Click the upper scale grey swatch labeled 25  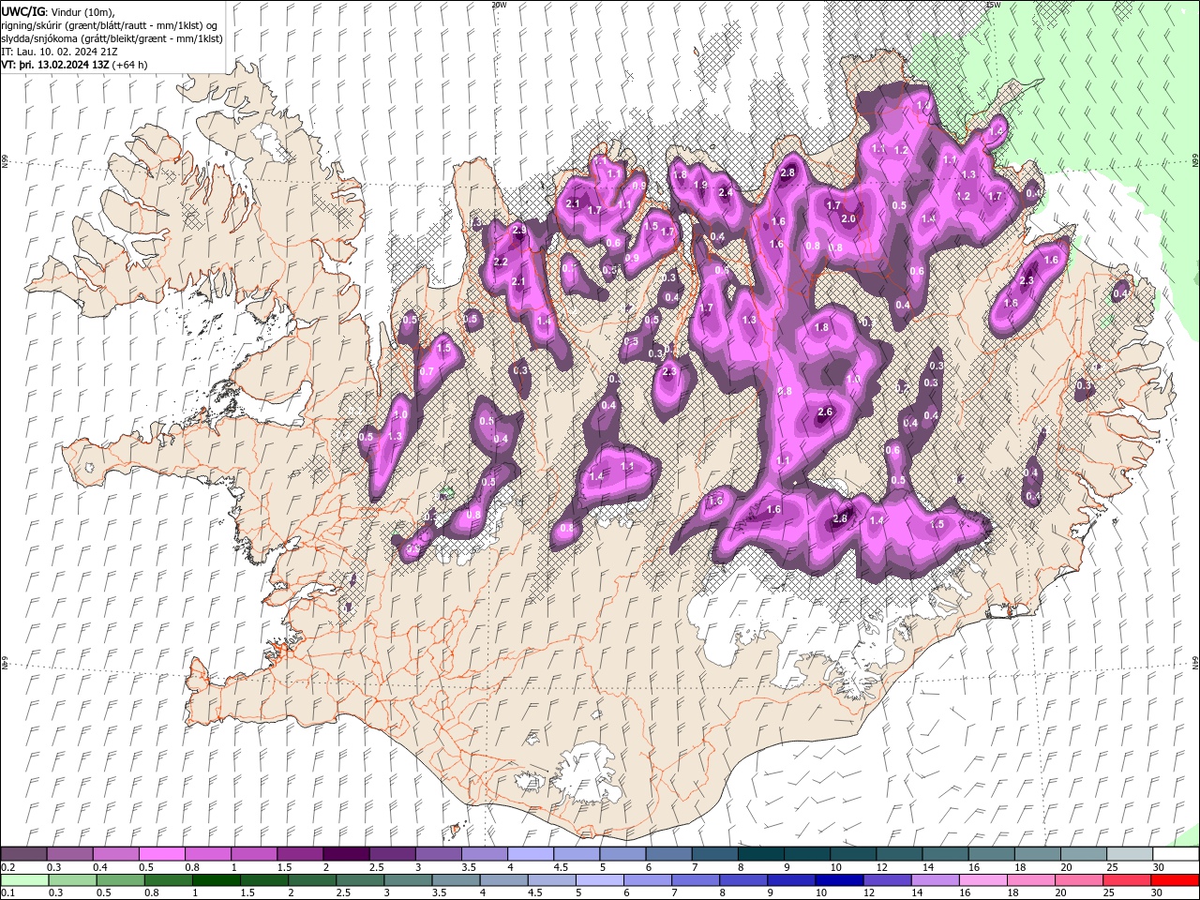[x=1131, y=854]
